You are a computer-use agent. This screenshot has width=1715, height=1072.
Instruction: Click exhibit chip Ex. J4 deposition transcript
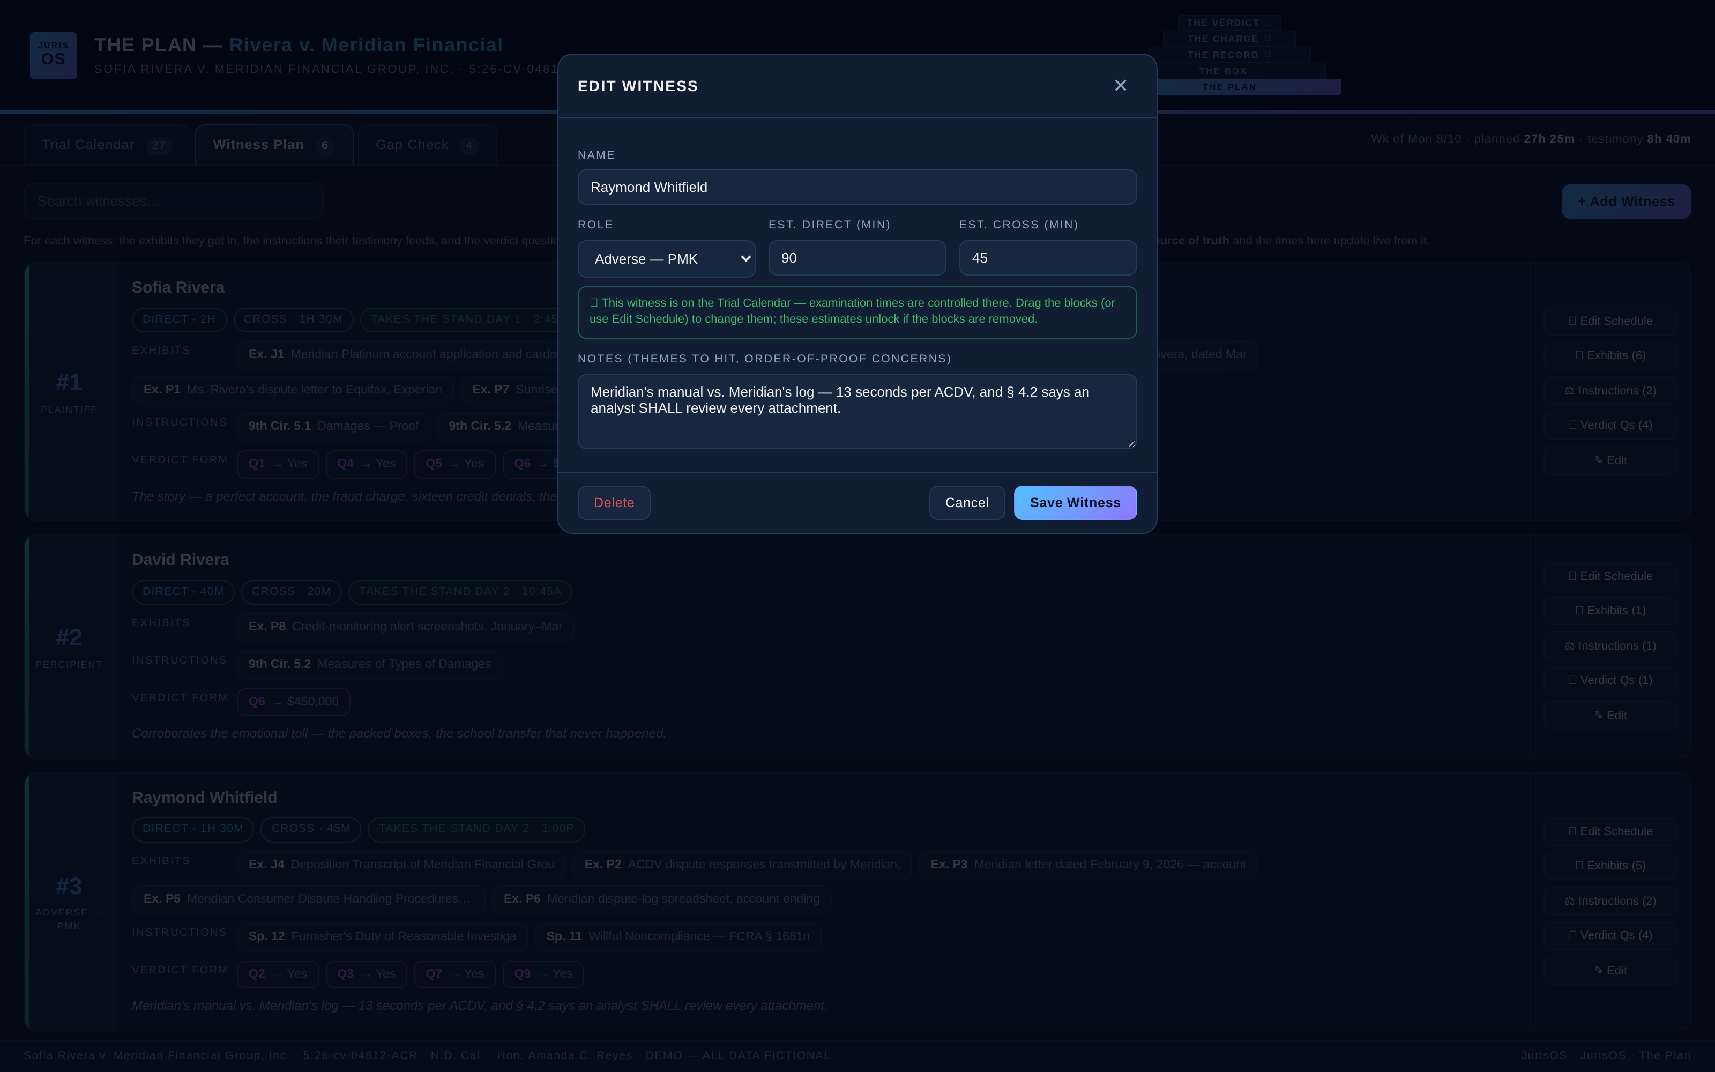pyautogui.click(x=401, y=865)
